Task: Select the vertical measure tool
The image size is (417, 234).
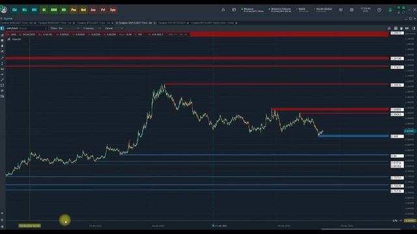Action: point(2,64)
